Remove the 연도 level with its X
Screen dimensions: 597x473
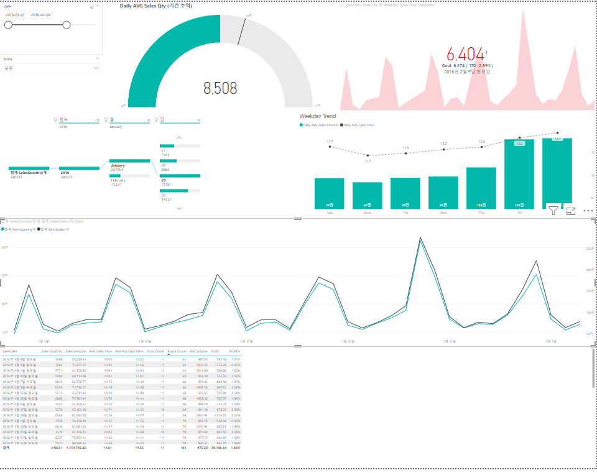pyautogui.click(x=98, y=120)
